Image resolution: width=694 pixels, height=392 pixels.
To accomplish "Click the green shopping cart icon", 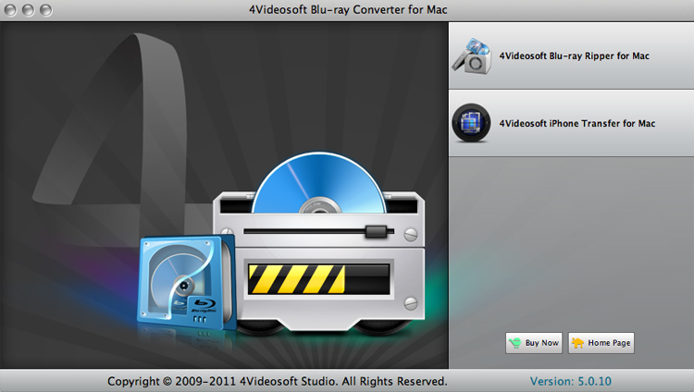I will (x=515, y=343).
